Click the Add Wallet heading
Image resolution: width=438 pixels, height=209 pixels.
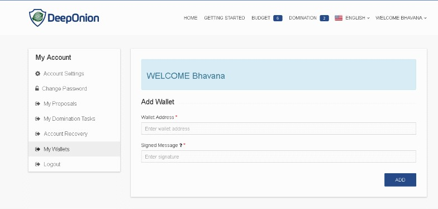point(158,102)
